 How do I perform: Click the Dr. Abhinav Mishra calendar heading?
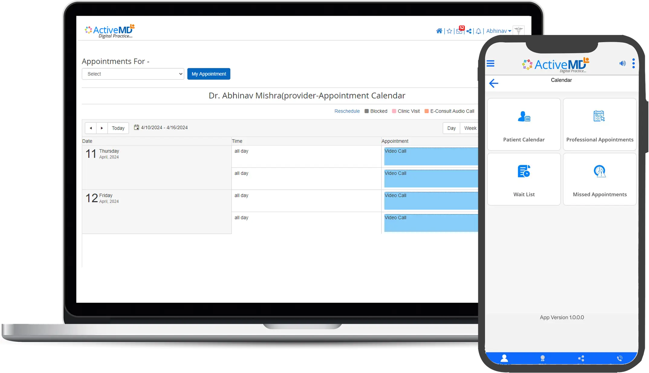[307, 95]
